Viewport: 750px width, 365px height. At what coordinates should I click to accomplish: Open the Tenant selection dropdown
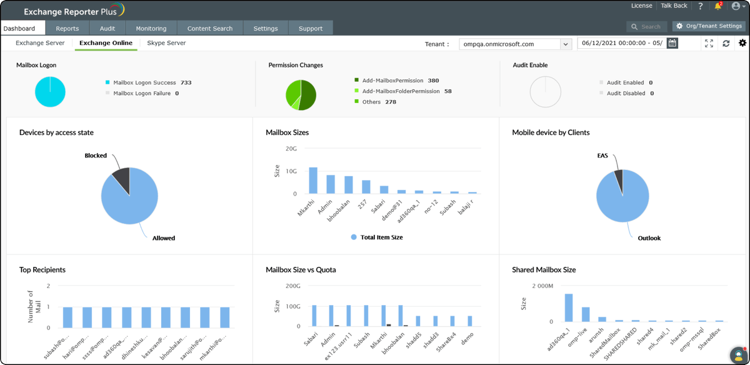click(x=566, y=44)
